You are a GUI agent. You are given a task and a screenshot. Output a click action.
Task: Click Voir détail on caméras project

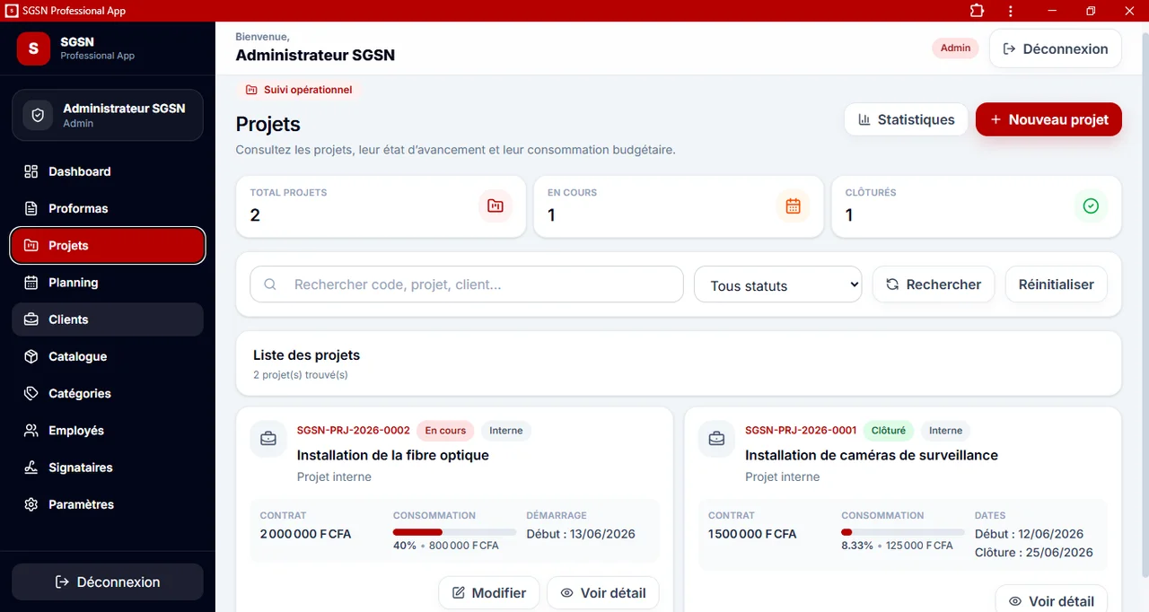tap(1051, 599)
